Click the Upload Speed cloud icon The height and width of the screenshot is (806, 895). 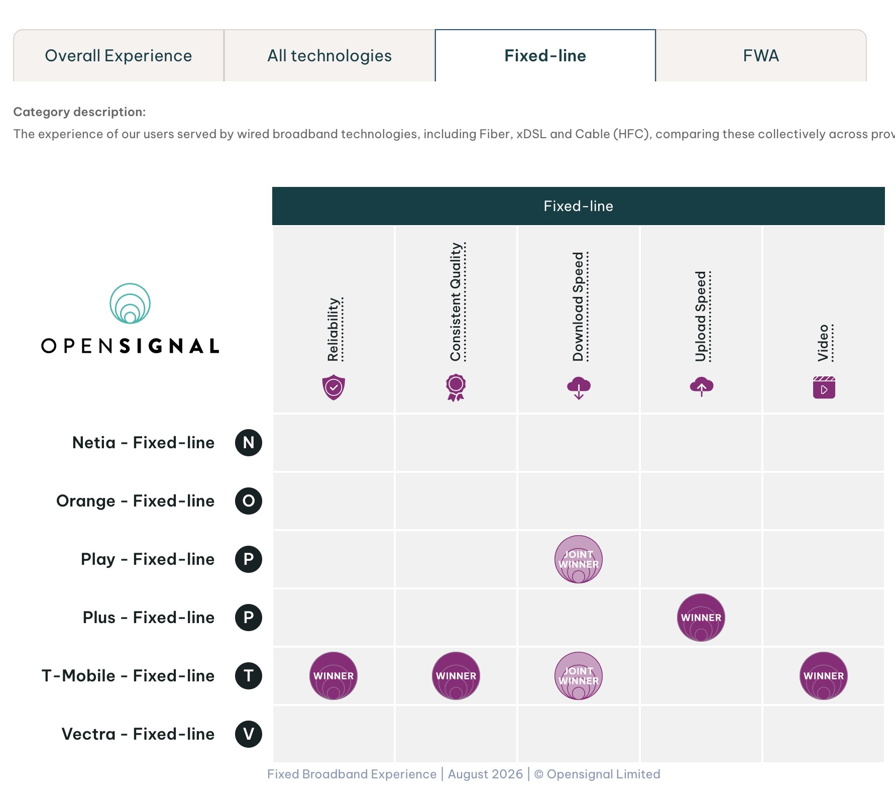[x=702, y=386]
